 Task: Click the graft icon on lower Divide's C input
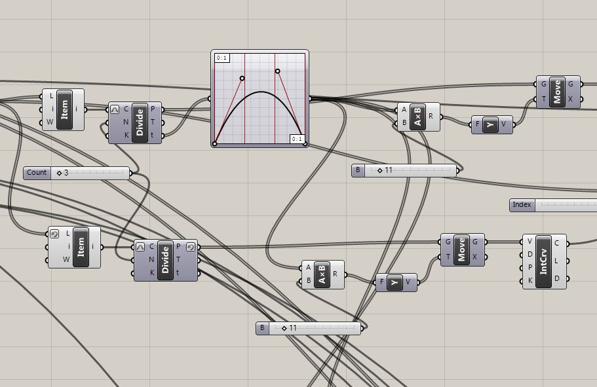point(140,247)
